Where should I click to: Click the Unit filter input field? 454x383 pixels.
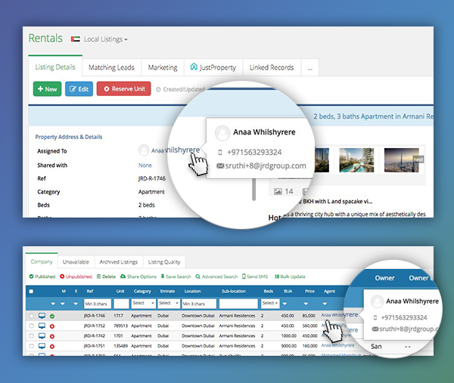click(121, 304)
